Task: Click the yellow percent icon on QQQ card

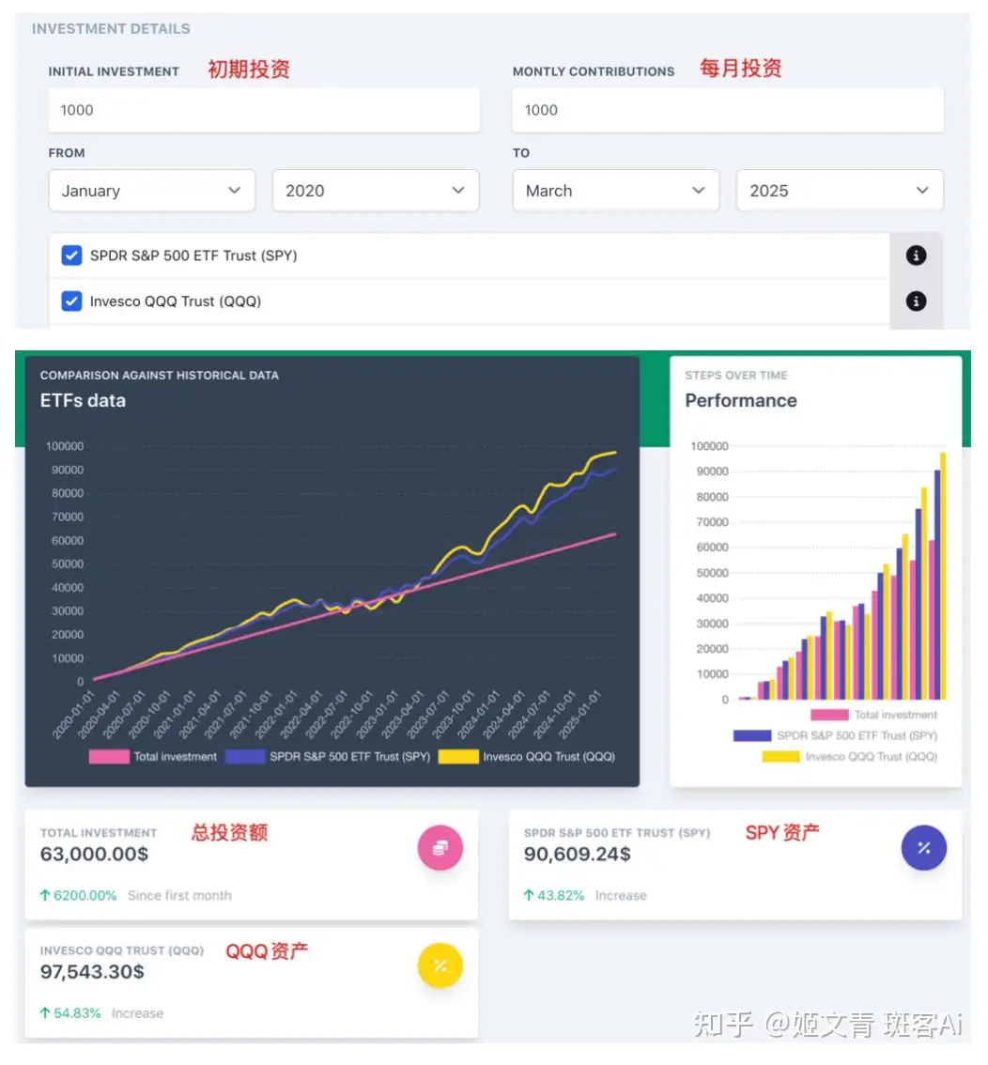Action: click(440, 965)
